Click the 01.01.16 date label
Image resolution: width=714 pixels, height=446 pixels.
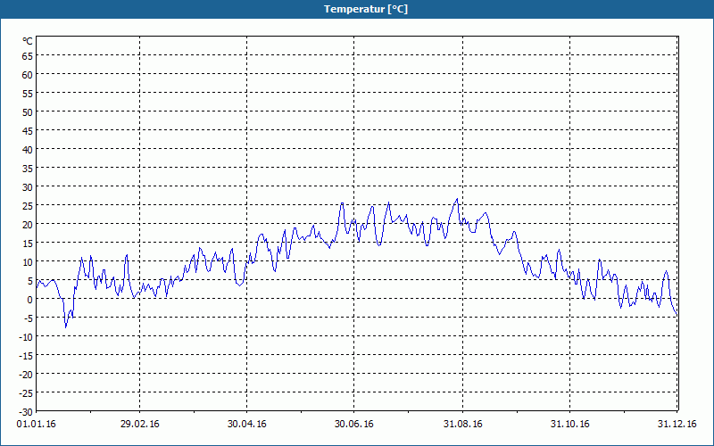pos(36,425)
